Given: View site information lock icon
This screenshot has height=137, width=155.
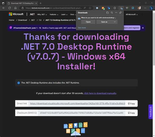Looking at the screenshot, I should (23, 8).
